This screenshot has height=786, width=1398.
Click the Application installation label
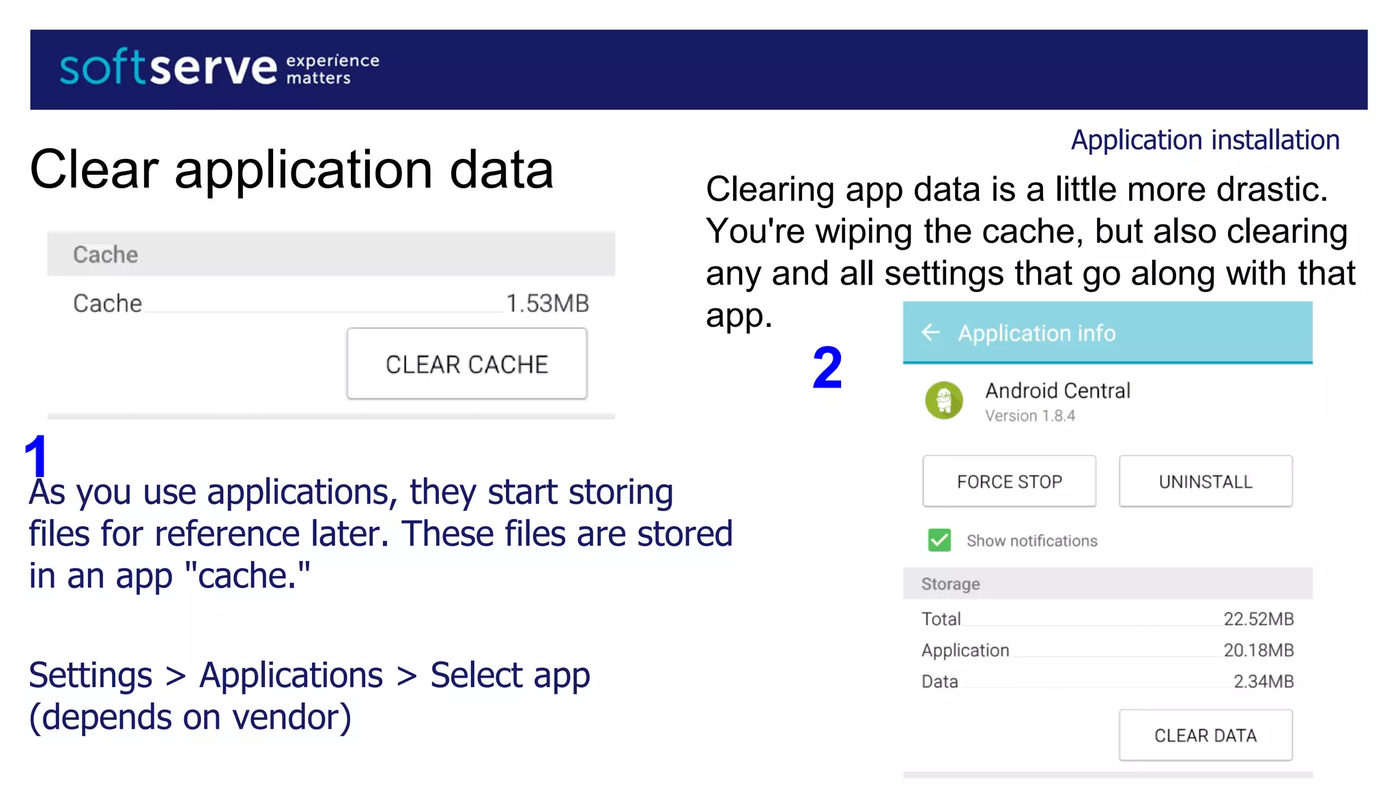(x=1205, y=140)
